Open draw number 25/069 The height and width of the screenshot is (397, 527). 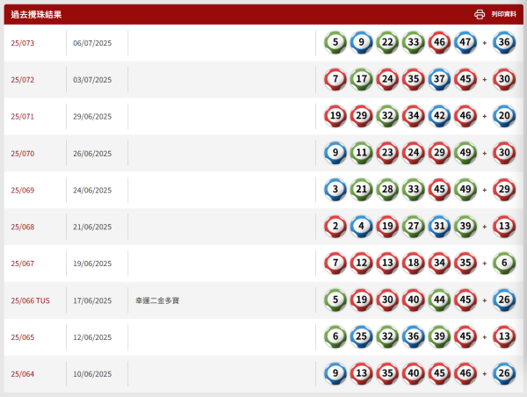pos(23,191)
